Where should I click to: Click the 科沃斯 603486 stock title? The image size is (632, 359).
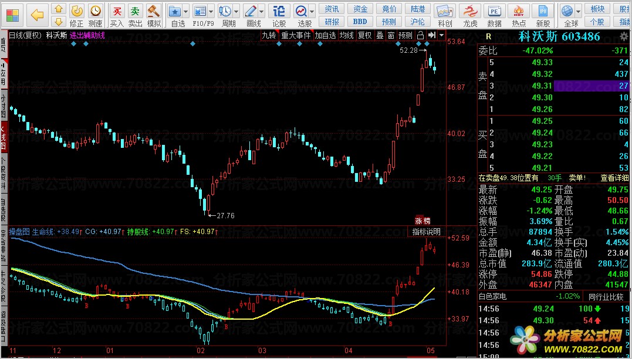(559, 37)
